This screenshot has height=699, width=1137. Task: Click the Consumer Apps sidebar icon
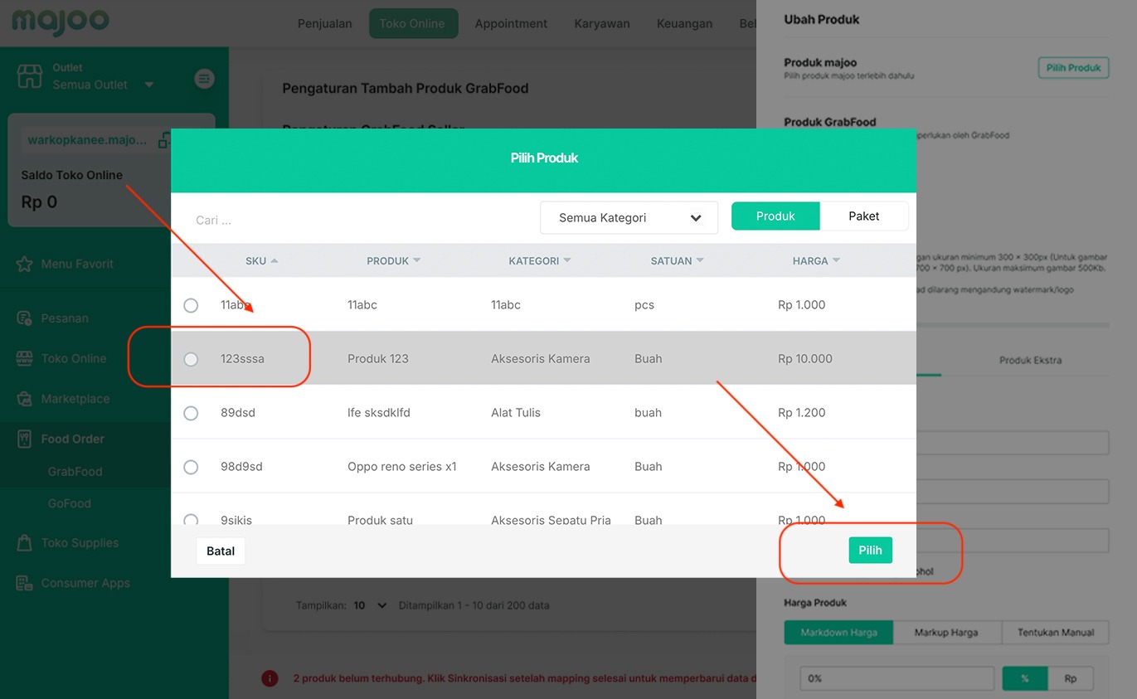(25, 583)
